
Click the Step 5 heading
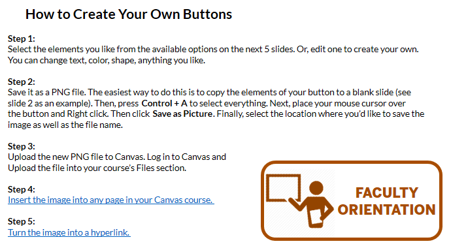click(22, 222)
